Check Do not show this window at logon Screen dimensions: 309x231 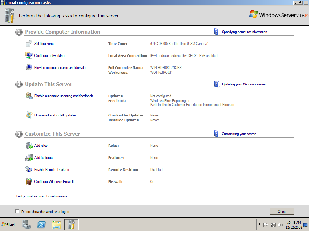tap(17, 211)
